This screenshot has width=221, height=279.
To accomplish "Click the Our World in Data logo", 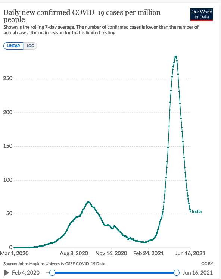I will pos(202,15).
